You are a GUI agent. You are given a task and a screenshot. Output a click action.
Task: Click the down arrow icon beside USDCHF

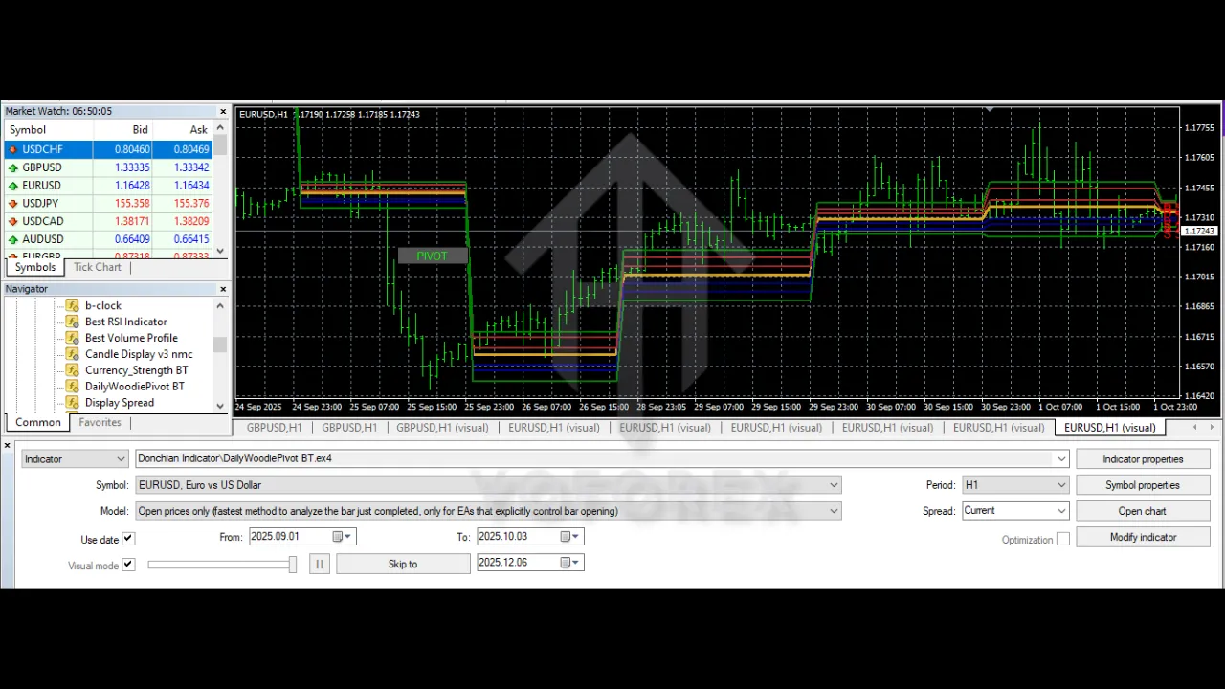click(12, 149)
